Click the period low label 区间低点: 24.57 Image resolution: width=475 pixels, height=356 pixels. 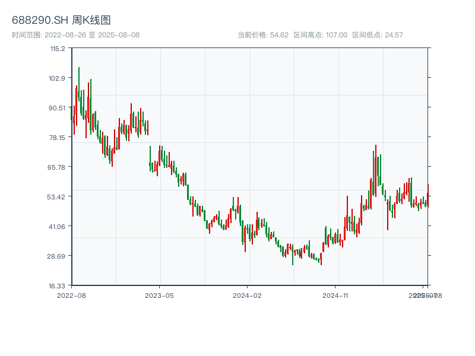click(x=378, y=35)
